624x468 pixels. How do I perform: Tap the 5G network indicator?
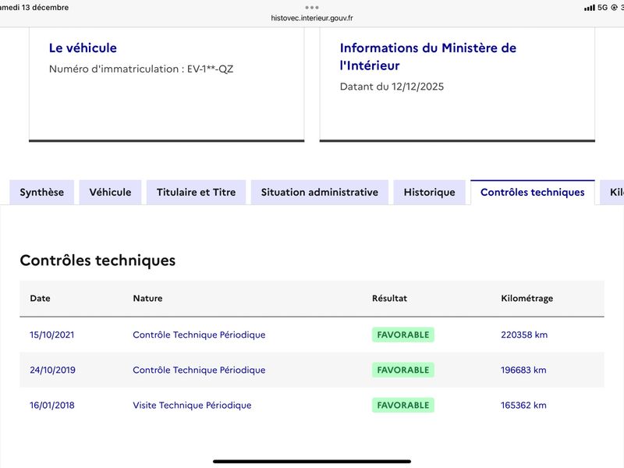point(602,8)
